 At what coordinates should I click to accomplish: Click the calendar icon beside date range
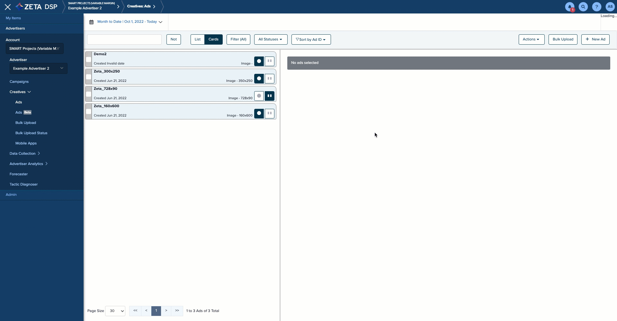click(x=91, y=22)
